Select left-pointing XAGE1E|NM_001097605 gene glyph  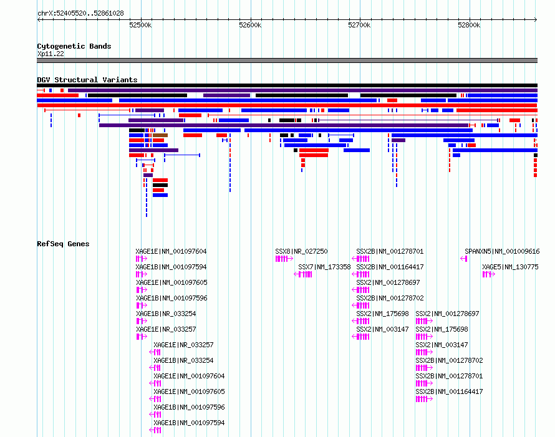click(155, 399)
